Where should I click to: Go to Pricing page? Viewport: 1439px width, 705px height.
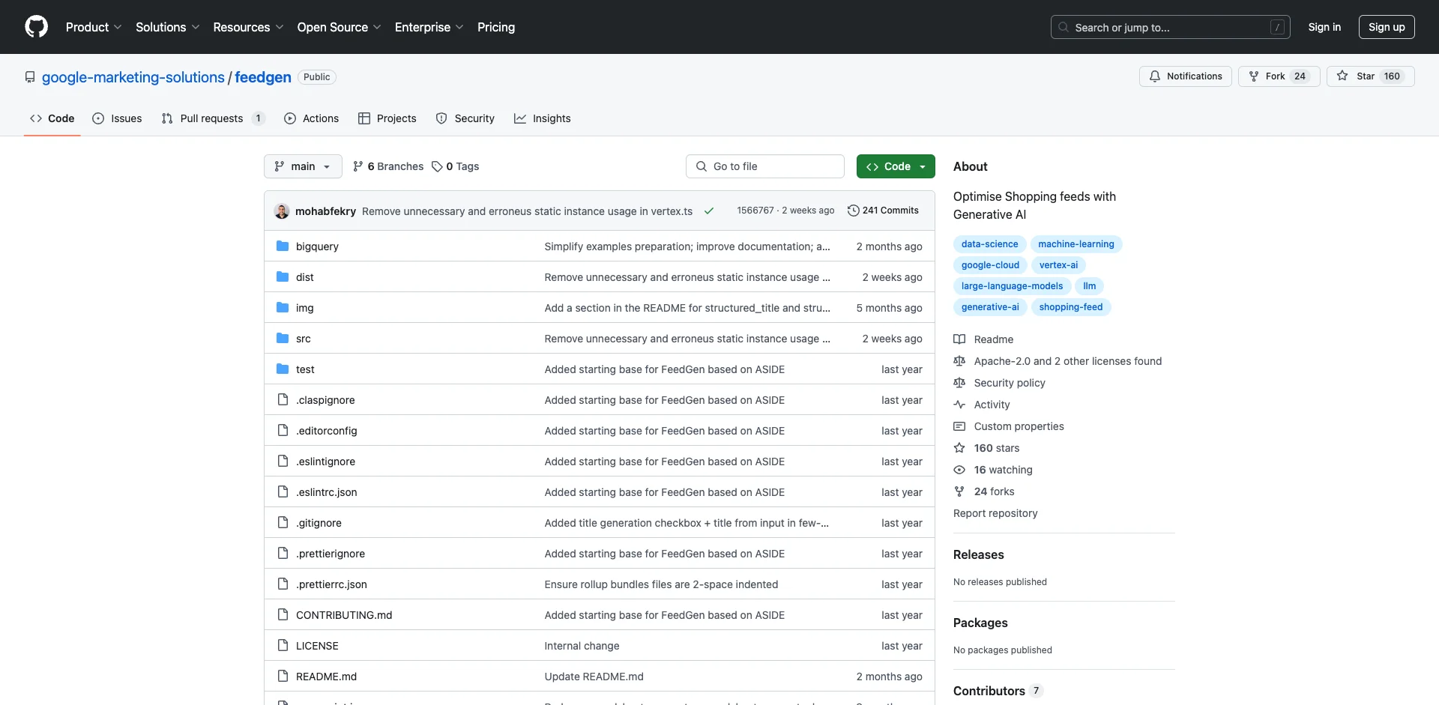point(496,27)
